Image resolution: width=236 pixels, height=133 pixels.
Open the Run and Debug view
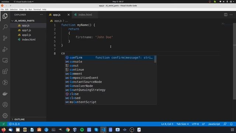point(5,49)
